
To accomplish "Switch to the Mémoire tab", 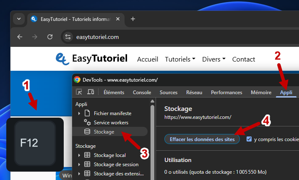I will click(x=261, y=93).
